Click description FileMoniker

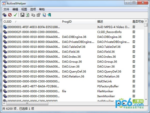point(105,91)
